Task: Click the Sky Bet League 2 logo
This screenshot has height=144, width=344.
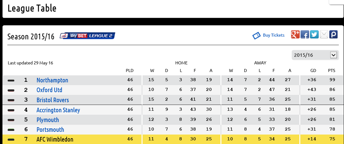Action: tap(87, 36)
